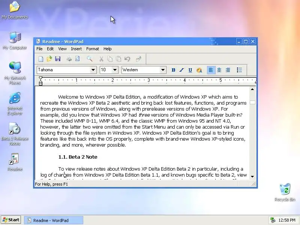Click the Cut scissors icon
The width and height of the screenshot is (300, 225).
pyautogui.click(x=101, y=59)
